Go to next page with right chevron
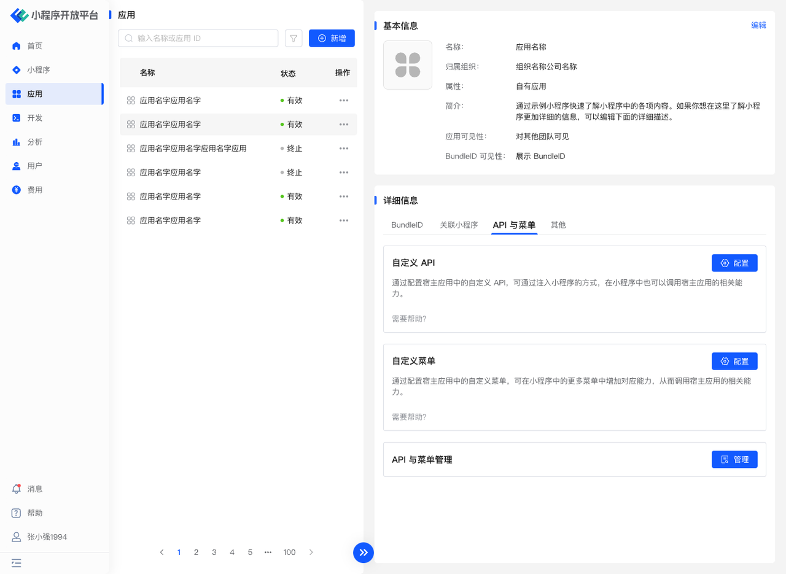The image size is (786, 574). tap(311, 553)
